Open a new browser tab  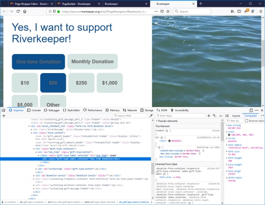point(200,4)
